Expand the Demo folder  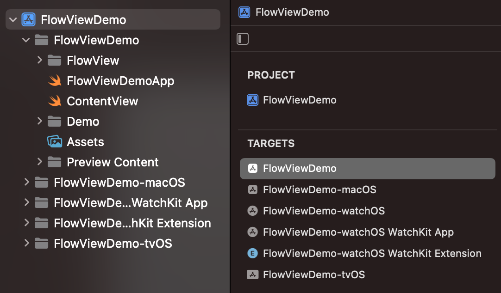[39, 122]
